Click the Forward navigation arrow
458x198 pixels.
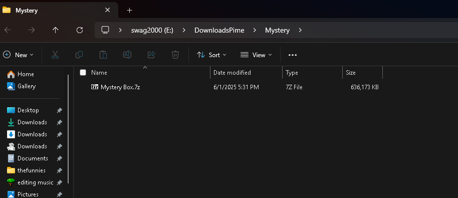point(32,30)
